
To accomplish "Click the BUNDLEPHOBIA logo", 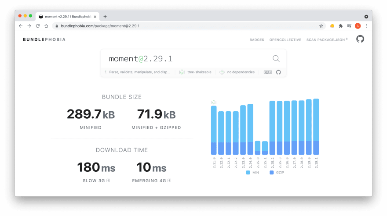I will [x=44, y=39].
